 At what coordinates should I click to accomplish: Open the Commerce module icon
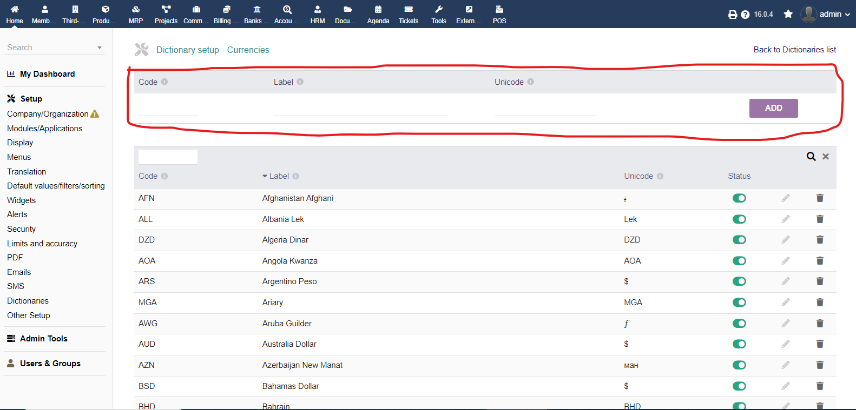[x=196, y=9]
